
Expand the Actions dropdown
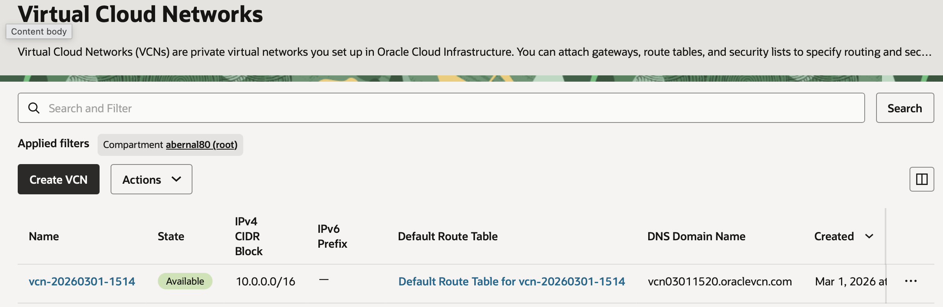pos(151,179)
